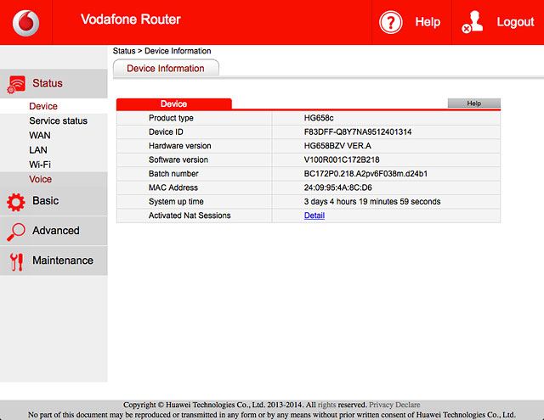544x420 pixels.
Task: Open the Privacy Declare link
Action: (394, 405)
